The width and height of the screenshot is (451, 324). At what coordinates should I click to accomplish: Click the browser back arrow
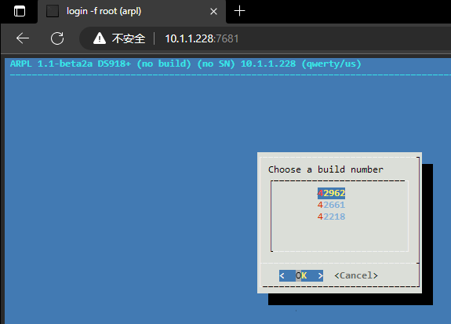point(23,38)
